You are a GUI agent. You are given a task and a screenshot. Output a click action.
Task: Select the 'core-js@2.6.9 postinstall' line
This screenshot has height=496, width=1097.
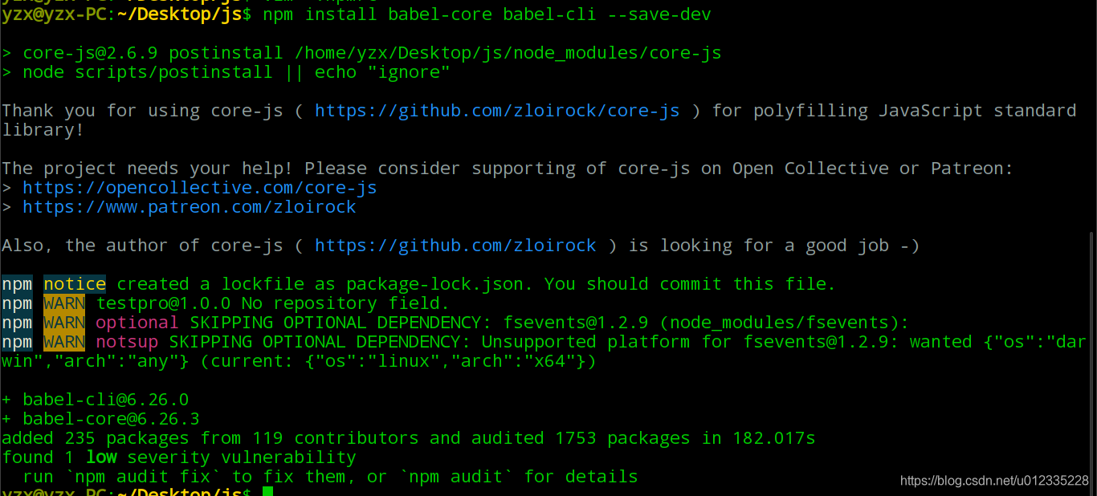[x=361, y=53]
